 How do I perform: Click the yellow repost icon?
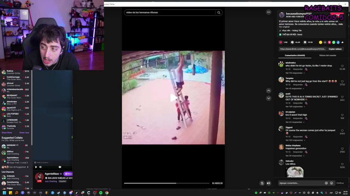click(320, 42)
